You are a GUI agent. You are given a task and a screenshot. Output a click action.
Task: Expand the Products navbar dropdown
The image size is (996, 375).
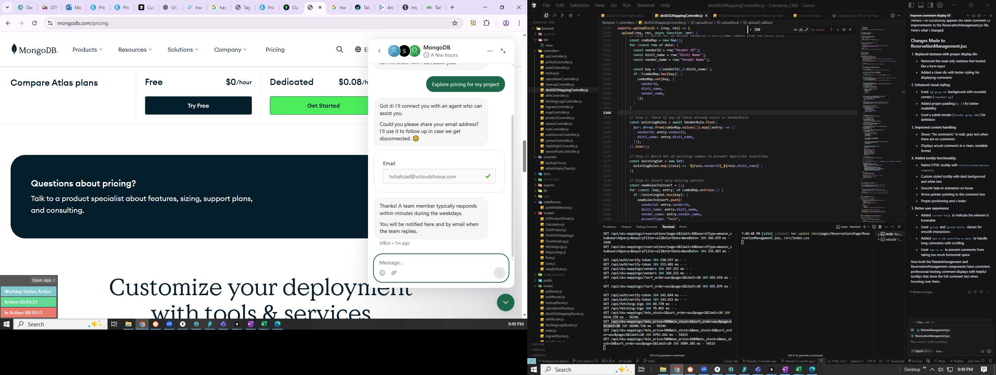pos(88,49)
